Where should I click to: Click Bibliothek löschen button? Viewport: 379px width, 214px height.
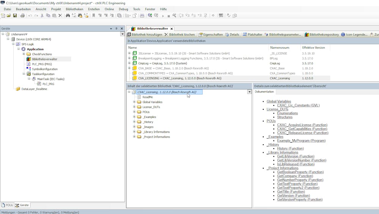pos(179,34)
